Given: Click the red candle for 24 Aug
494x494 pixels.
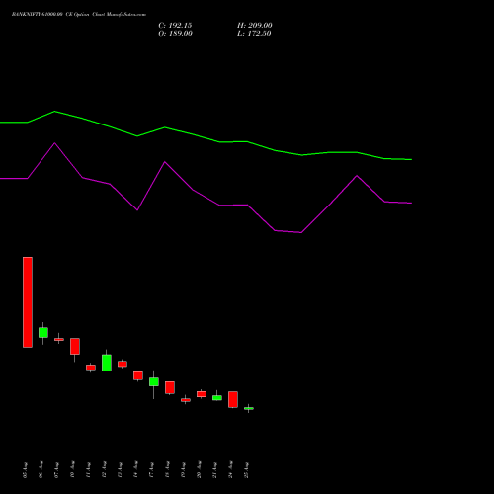Looking at the screenshot, I should coord(233,399).
